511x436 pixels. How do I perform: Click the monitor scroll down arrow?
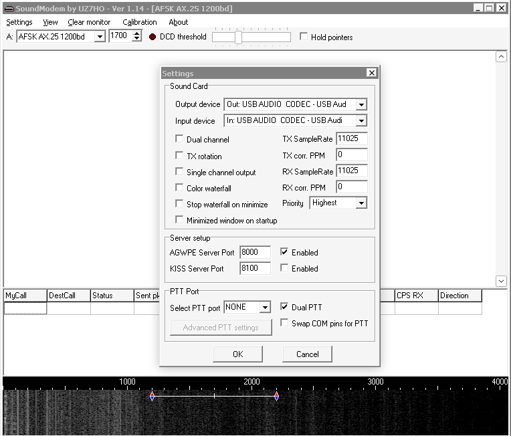[x=501, y=281]
